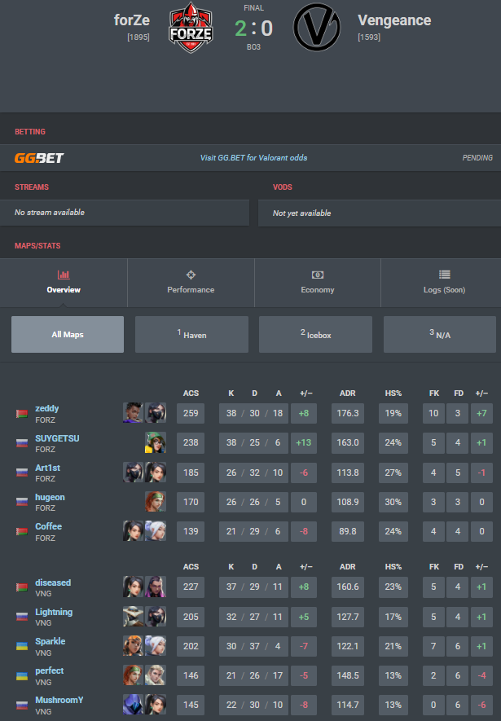The image size is (501, 721).
Task: Click the forZe table ADR column header
Action: [348, 393]
